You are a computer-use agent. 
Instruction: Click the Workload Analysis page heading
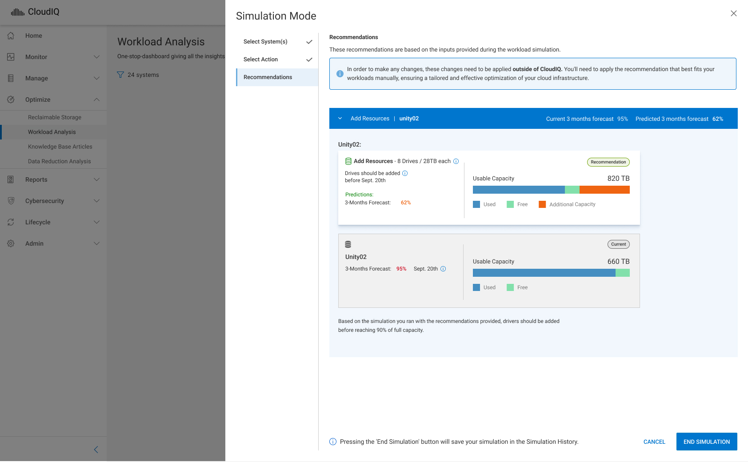tap(161, 42)
